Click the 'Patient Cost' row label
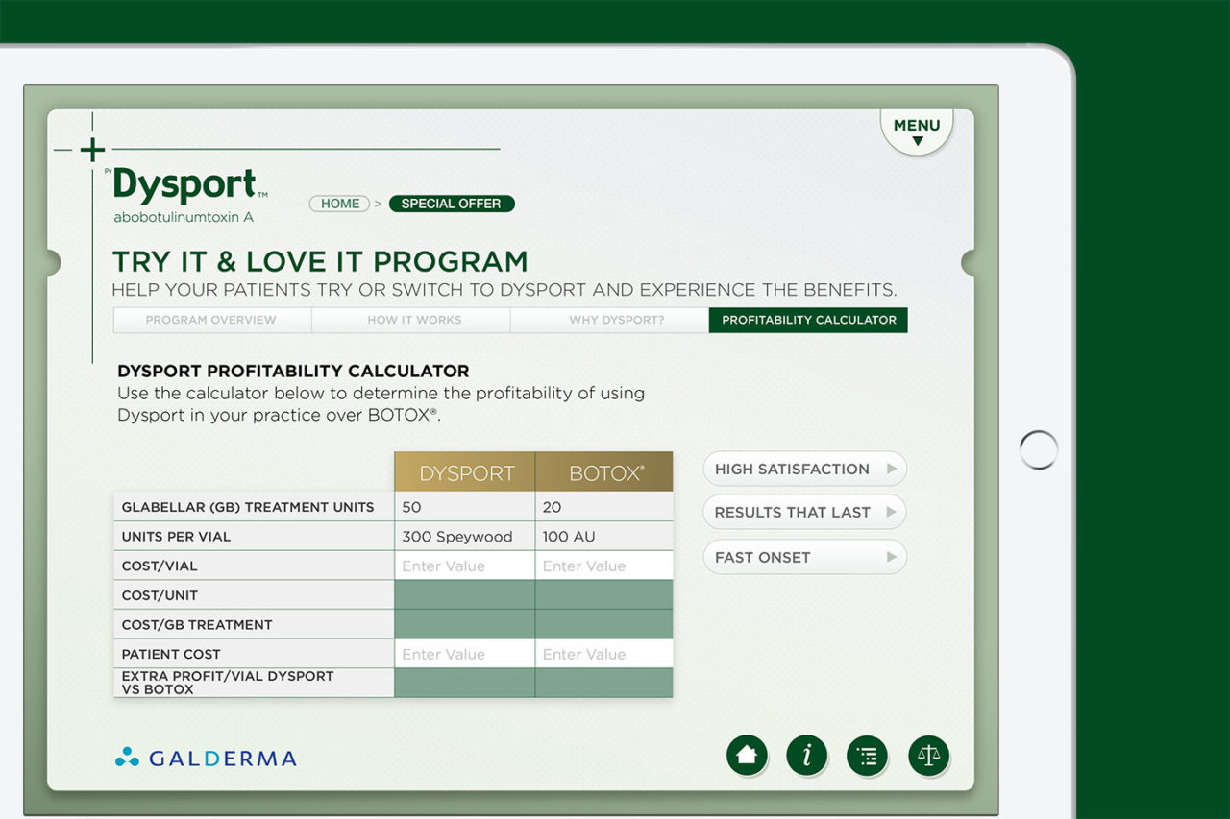The width and height of the screenshot is (1230, 819). [171, 654]
